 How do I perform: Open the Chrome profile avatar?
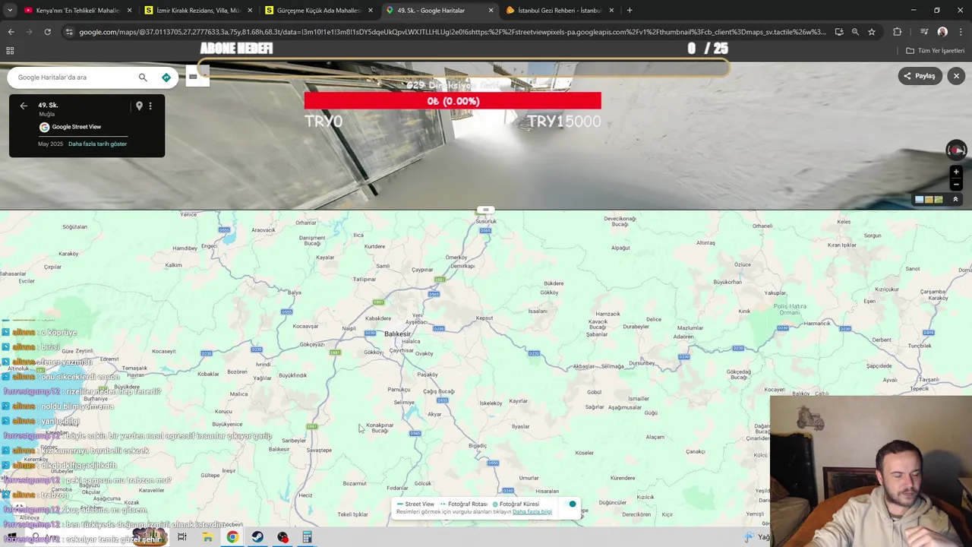tap(942, 32)
